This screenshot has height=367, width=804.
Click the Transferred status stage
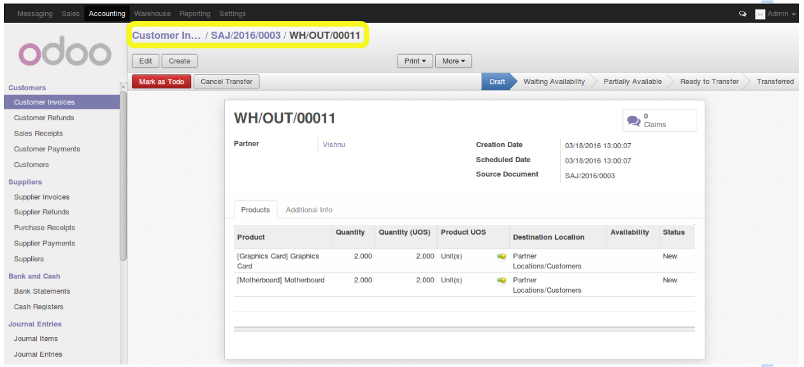pyautogui.click(x=775, y=81)
